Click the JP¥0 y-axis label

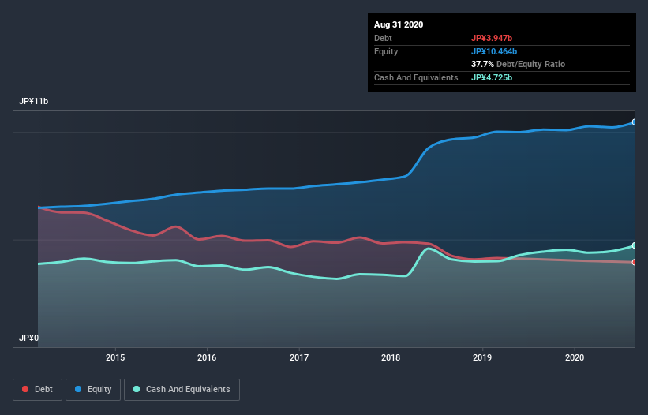[29, 338]
